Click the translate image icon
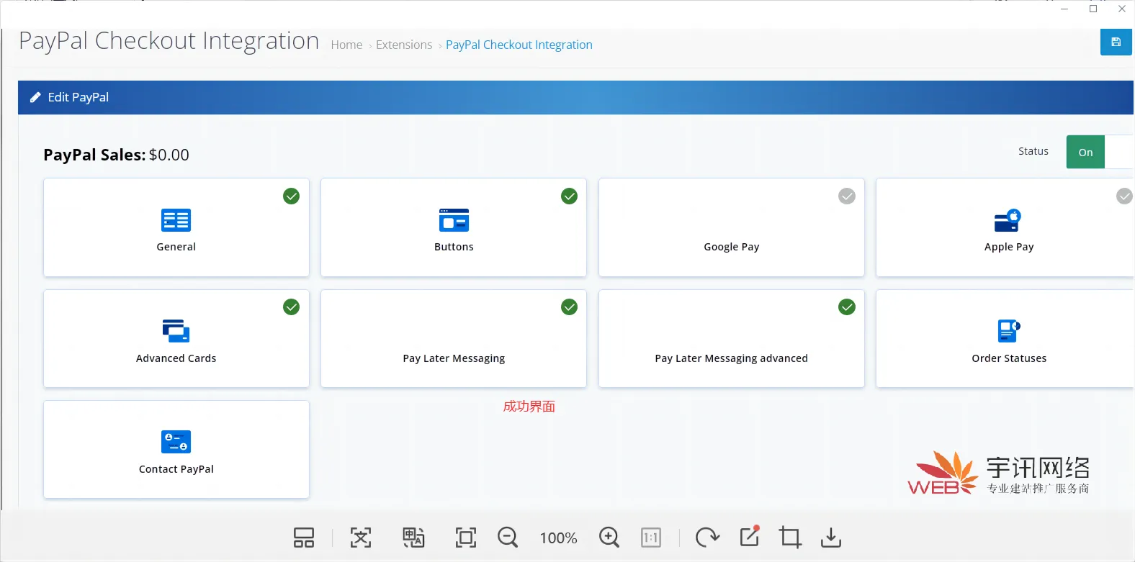1135x562 pixels. (x=413, y=538)
